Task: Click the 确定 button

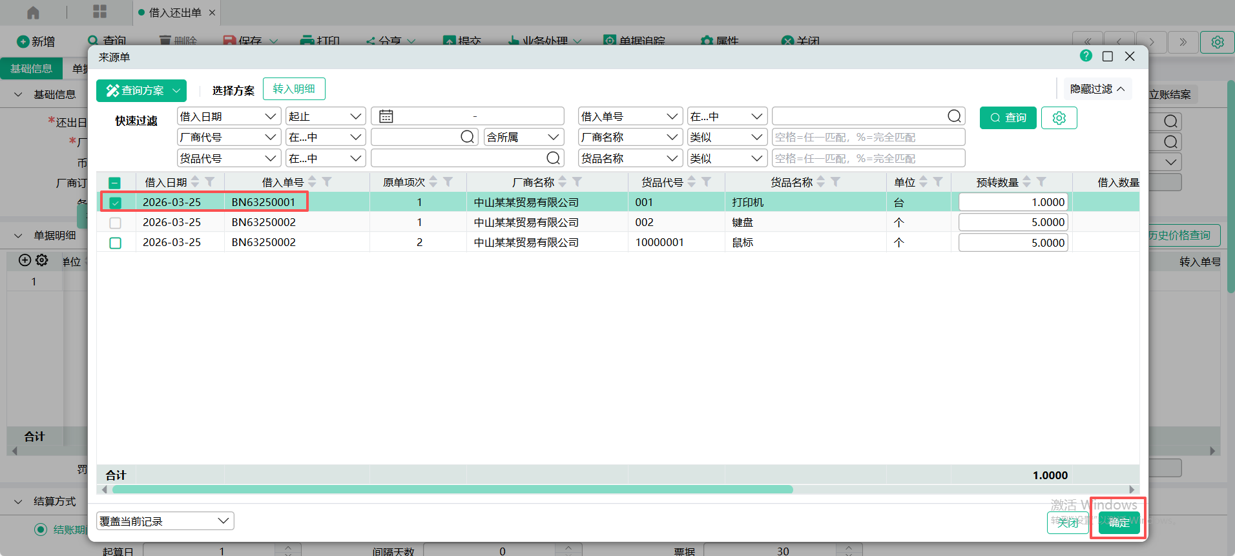Action: [x=1119, y=522]
